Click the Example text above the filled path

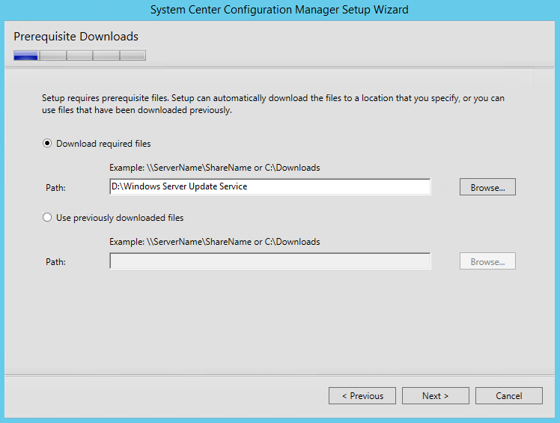[x=215, y=168]
